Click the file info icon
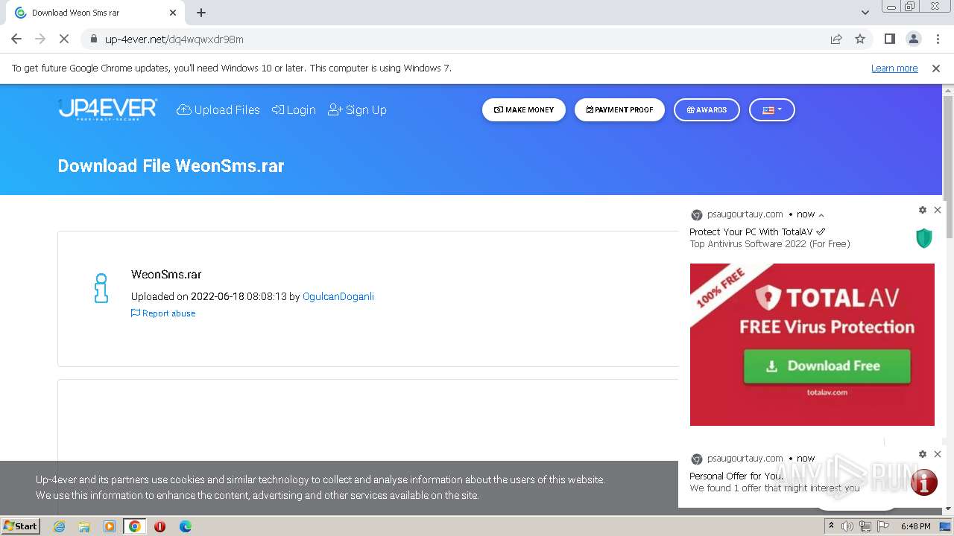This screenshot has height=536, width=954. [x=101, y=288]
